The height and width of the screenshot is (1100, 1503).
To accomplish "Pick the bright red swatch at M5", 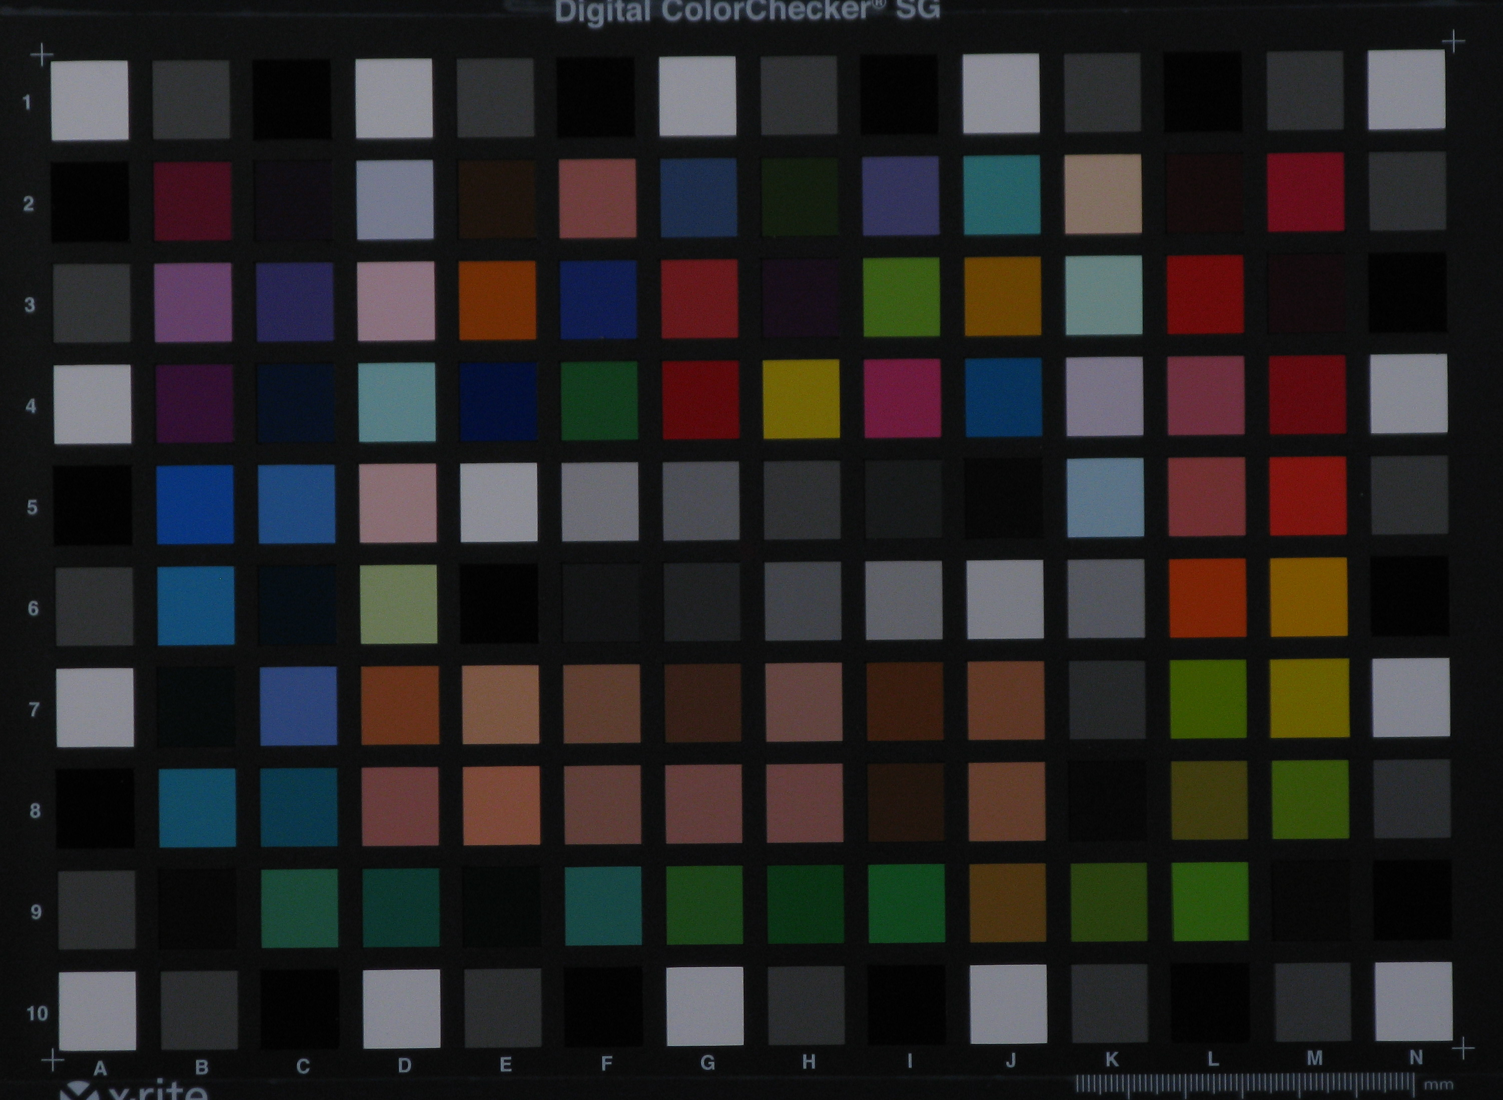I will coord(1307,496).
